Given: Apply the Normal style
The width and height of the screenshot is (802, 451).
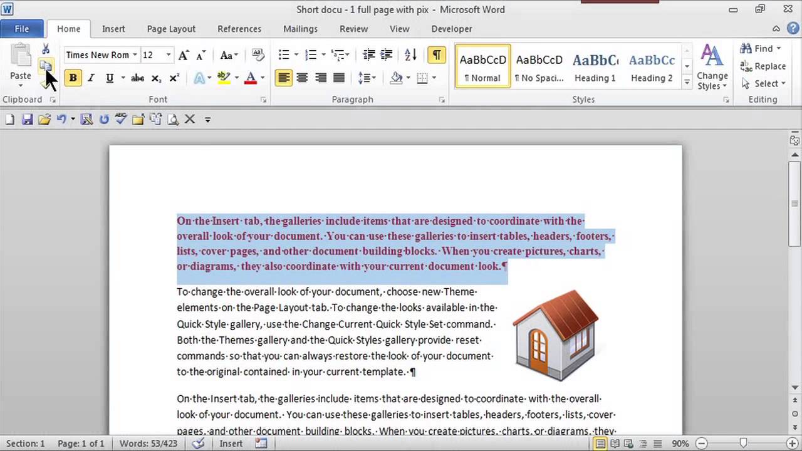Looking at the screenshot, I should (x=482, y=66).
